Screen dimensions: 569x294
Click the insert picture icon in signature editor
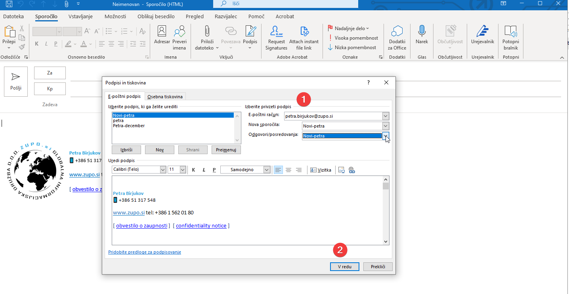pyautogui.click(x=342, y=170)
